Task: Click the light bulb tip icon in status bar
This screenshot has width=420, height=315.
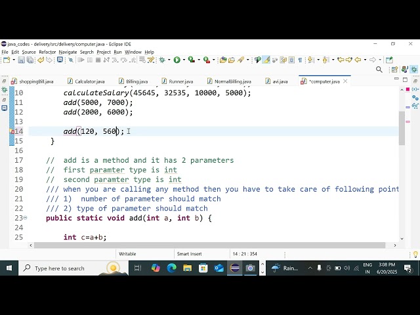Action: [x=414, y=254]
